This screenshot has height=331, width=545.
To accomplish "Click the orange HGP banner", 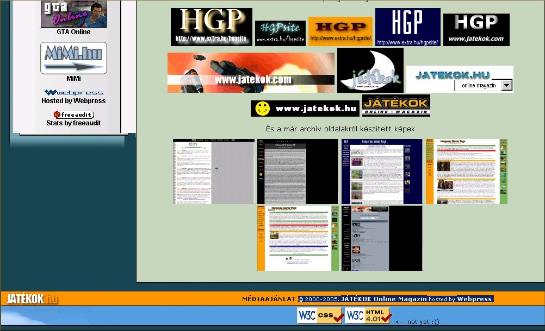I will click(x=340, y=31).
